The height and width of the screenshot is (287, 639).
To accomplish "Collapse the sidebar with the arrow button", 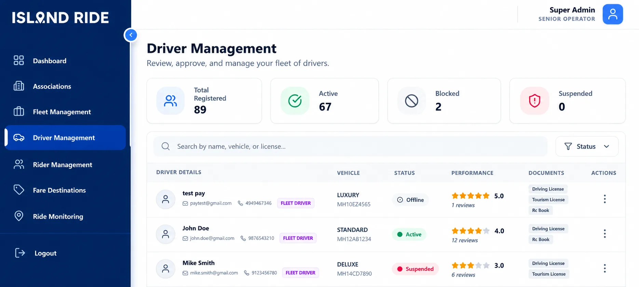I will click(x=131, y=35).
